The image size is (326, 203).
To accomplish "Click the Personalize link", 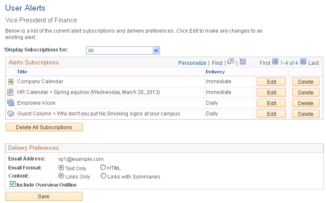I will (192, 63).
